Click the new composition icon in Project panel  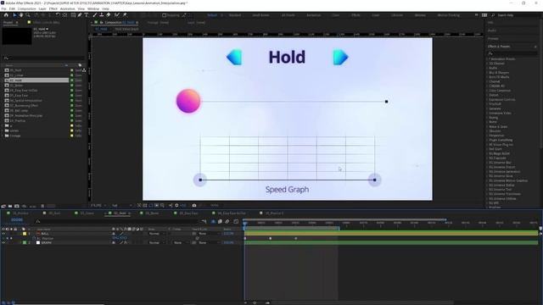click(x=17, y=206)
